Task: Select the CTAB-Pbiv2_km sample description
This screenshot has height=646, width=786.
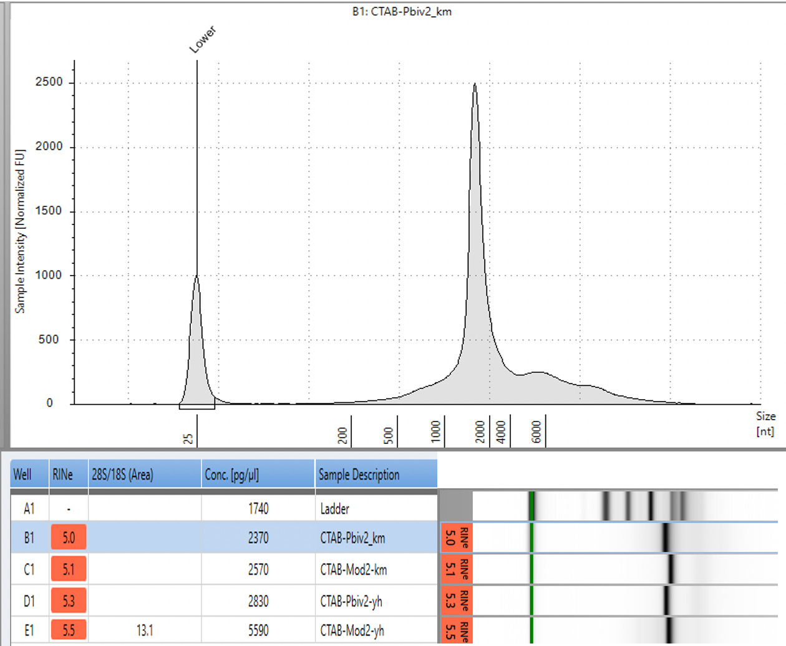Action: [352, 538]
